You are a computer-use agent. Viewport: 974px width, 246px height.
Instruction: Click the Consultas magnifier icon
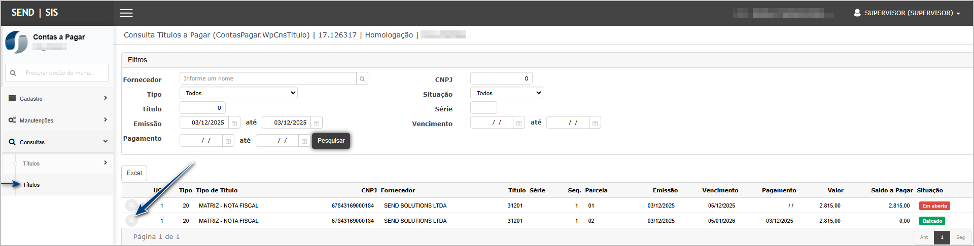(x=12, y=142)
